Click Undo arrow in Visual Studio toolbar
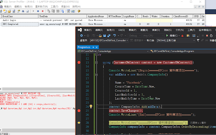 [115, 36]
